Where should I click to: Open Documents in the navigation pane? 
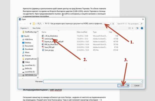29,46
